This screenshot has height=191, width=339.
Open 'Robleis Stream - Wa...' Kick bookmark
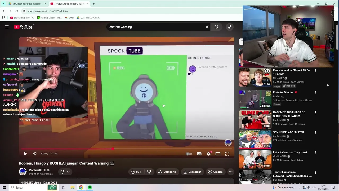[50, 18]
